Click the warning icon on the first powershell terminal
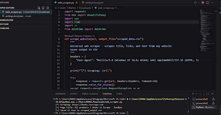 point(213,99)
